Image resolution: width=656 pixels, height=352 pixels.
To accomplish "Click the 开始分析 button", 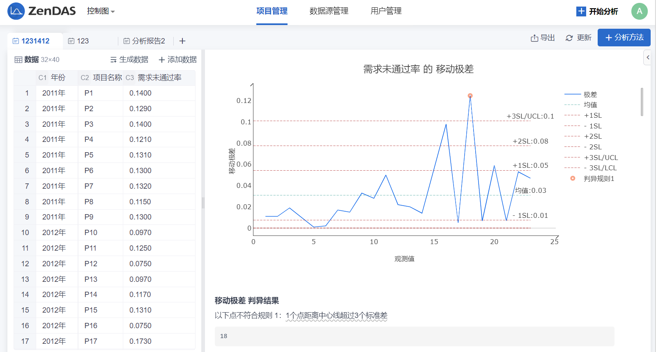I will pyautogui.click(x=597, y=11).
